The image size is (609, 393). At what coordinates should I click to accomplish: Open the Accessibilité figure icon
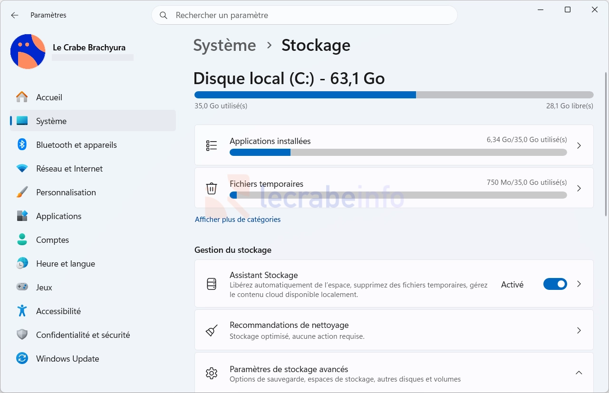click(22, 311)
